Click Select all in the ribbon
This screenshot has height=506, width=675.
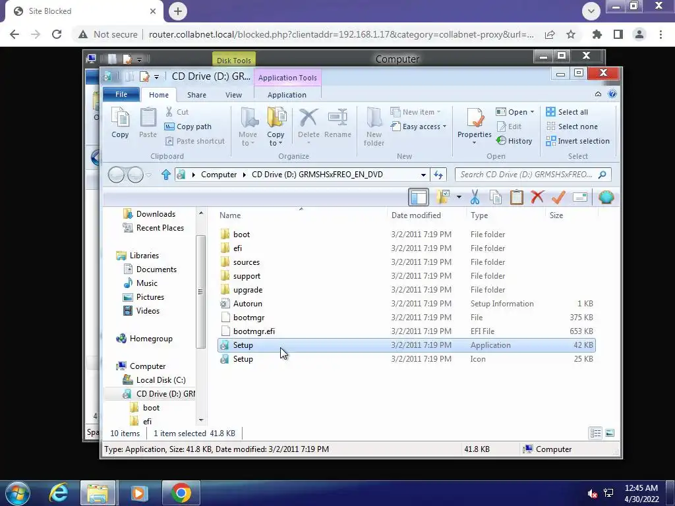566,112
